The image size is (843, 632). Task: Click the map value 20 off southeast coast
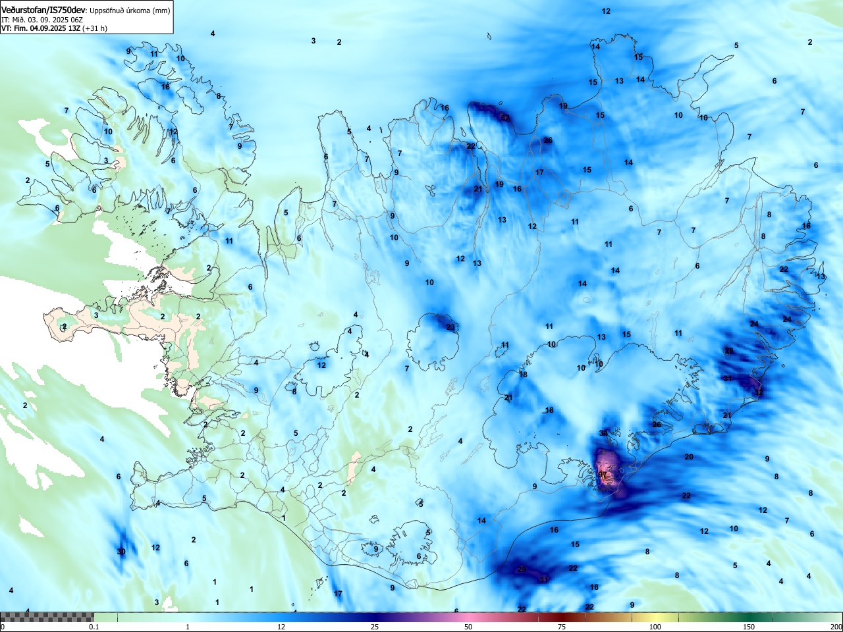pyautogui.click(x=689, y=457)
